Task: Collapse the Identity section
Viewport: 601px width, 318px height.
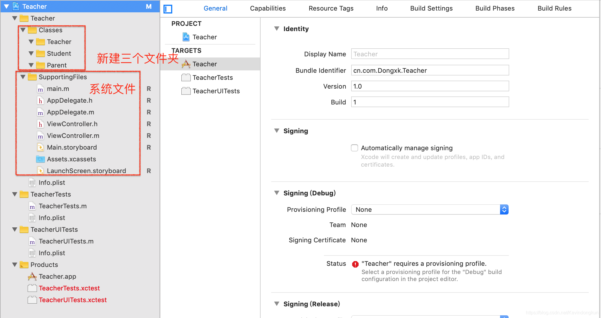Action: 276,29
